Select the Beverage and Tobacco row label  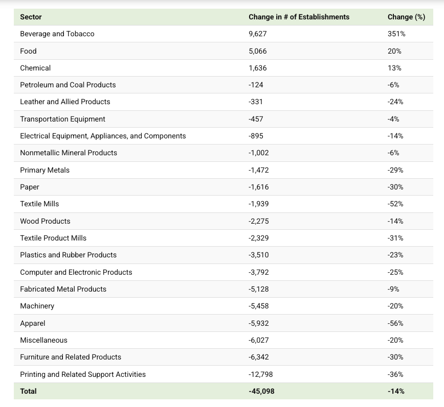pos(57,34)
